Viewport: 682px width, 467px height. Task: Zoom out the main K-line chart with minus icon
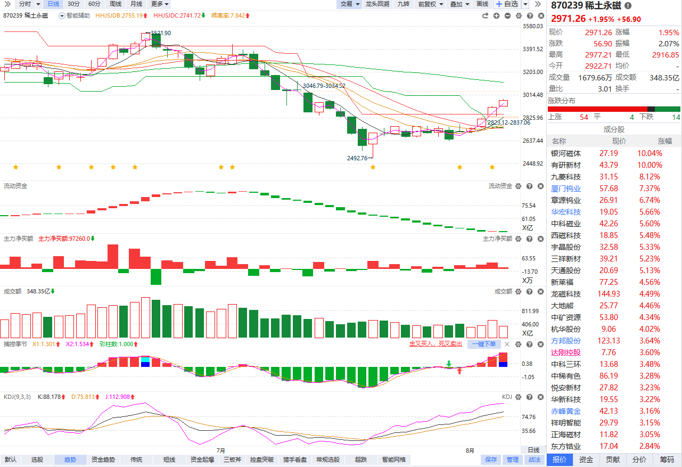pyautogui.click(x=507, y=15)
